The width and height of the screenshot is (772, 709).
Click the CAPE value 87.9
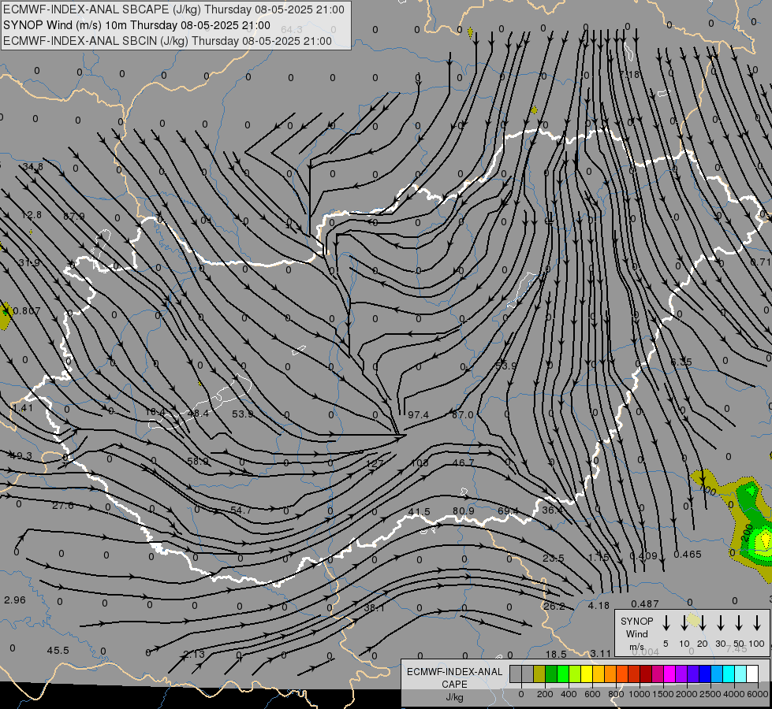[x=74, y=216]
